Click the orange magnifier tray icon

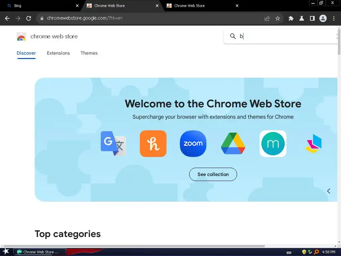(316, 252)
